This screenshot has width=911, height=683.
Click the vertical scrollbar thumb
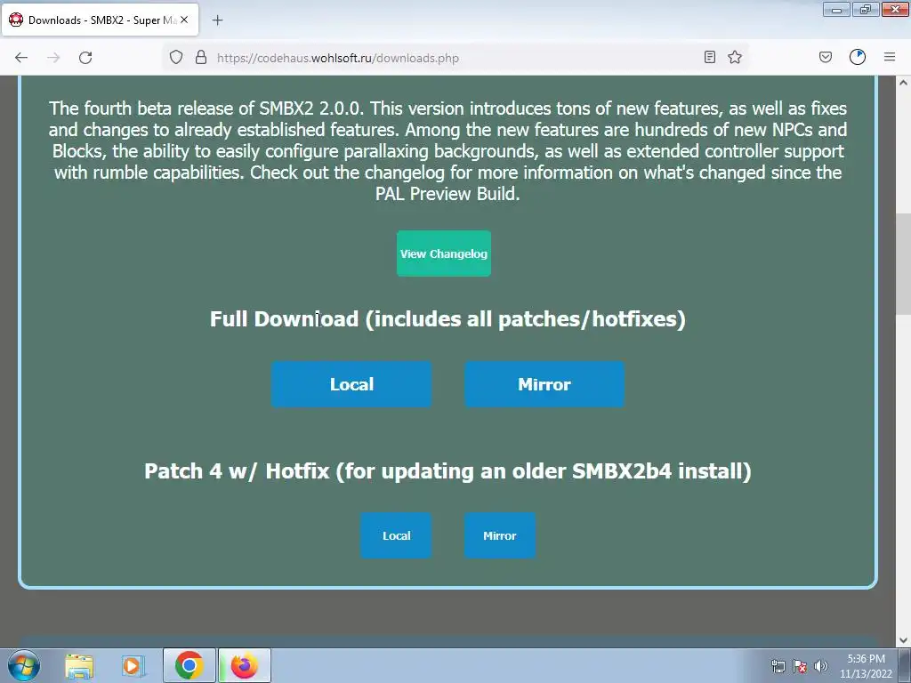click(903, 264)
